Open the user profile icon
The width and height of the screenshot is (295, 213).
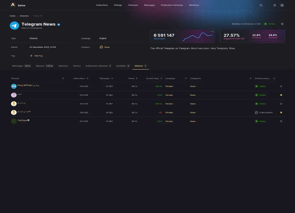point(282,5)
